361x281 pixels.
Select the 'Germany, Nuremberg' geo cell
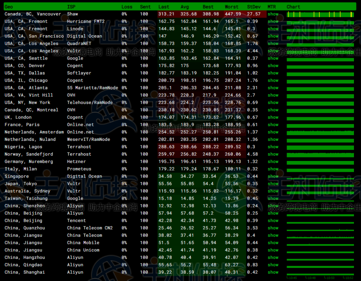[x=29, y=161]
